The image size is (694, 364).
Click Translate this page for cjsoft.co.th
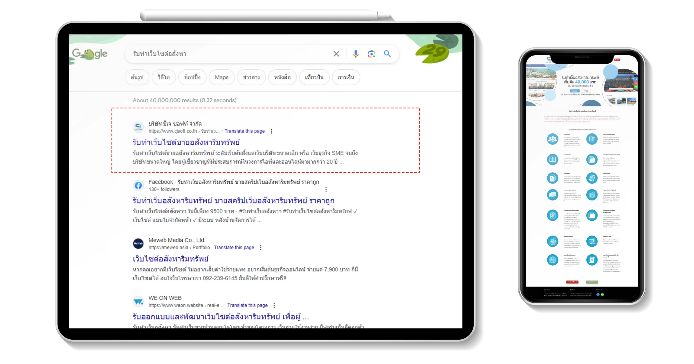click(x=245, y=131)
